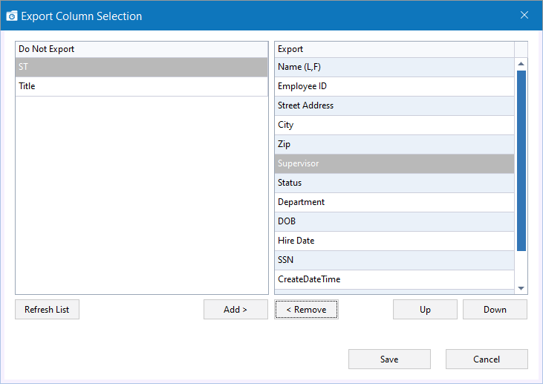Move selected column Up
Viewport: 543px width, 384px height.
point(425,309)
